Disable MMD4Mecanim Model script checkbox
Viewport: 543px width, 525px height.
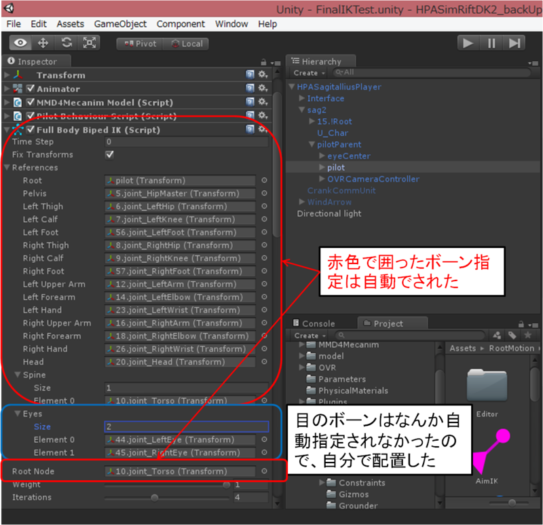coord(31,102)
